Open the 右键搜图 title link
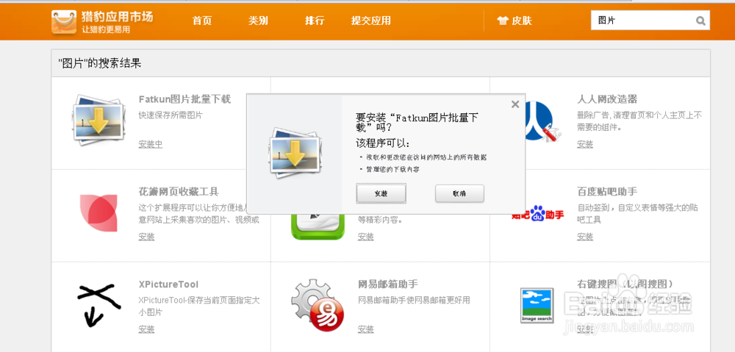Screen dimensions: 735x352 626,284
